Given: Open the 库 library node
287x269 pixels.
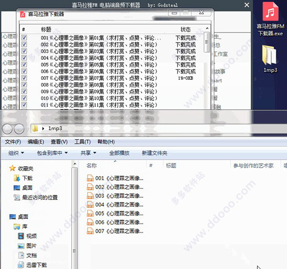Looking at the screenshot, I should 21,226.
